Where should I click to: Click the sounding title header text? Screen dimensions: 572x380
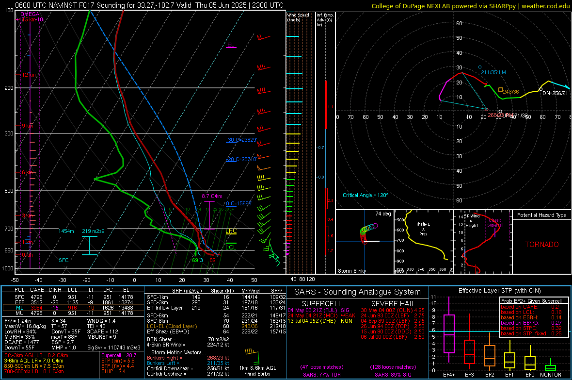pyautogui.click(x=149, y=5)
